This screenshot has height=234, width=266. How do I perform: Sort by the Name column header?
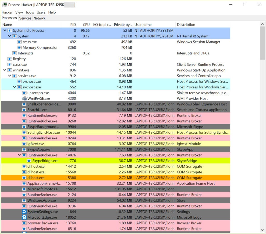(x=31, y=25)
